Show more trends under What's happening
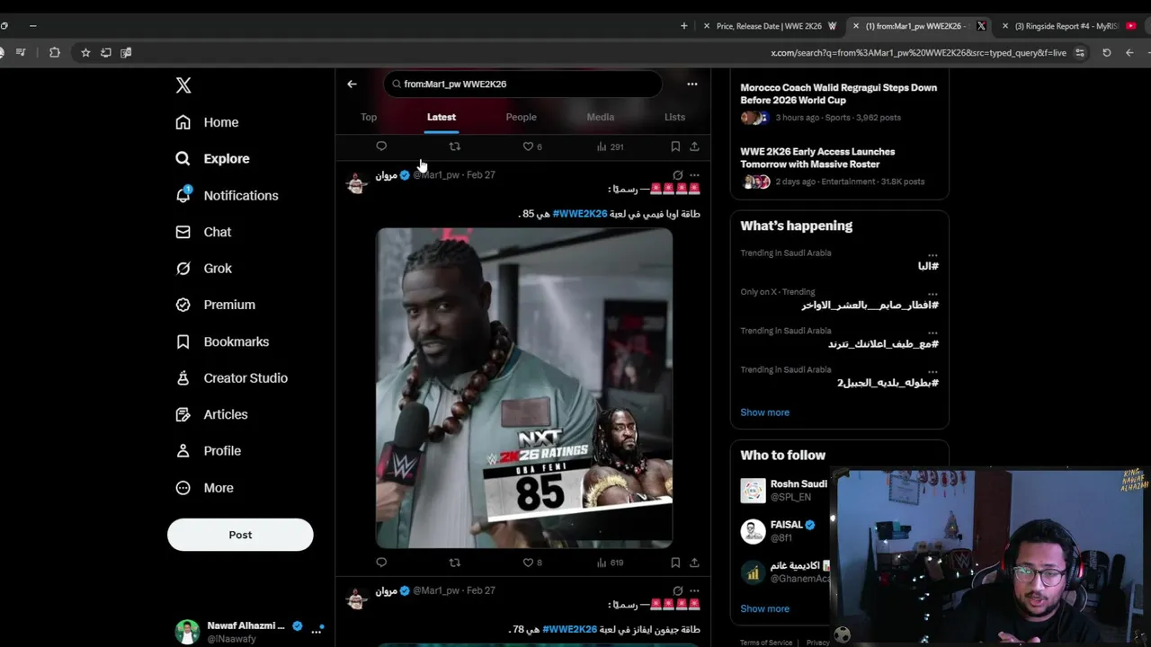The height and width of the screenshot is (647, 1151). click(764, 412)
